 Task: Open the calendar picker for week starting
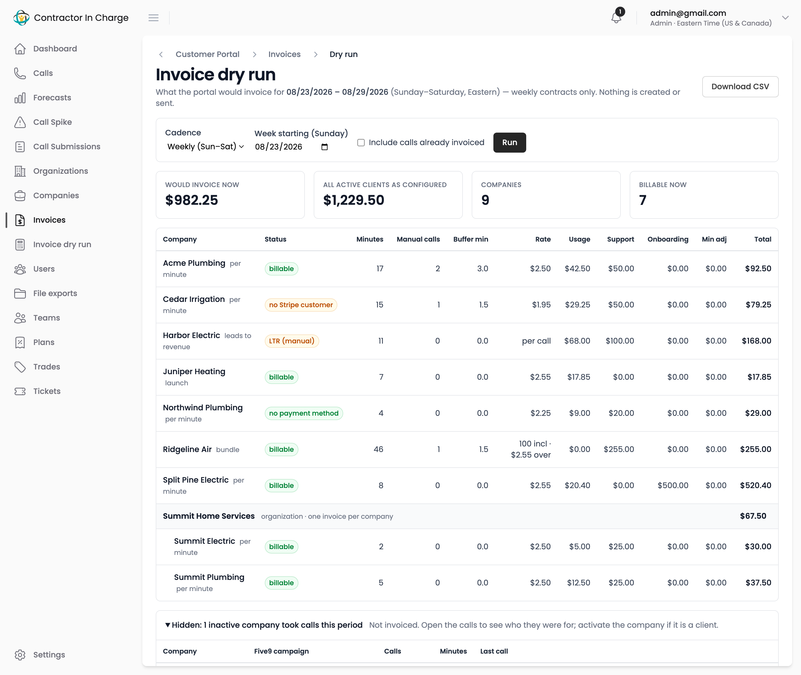pyautogui.click(x=324, y=147)
